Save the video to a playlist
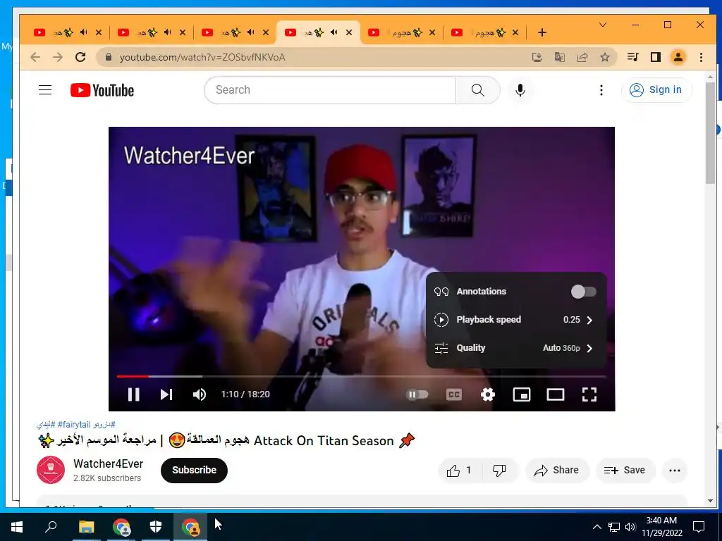 625,470
